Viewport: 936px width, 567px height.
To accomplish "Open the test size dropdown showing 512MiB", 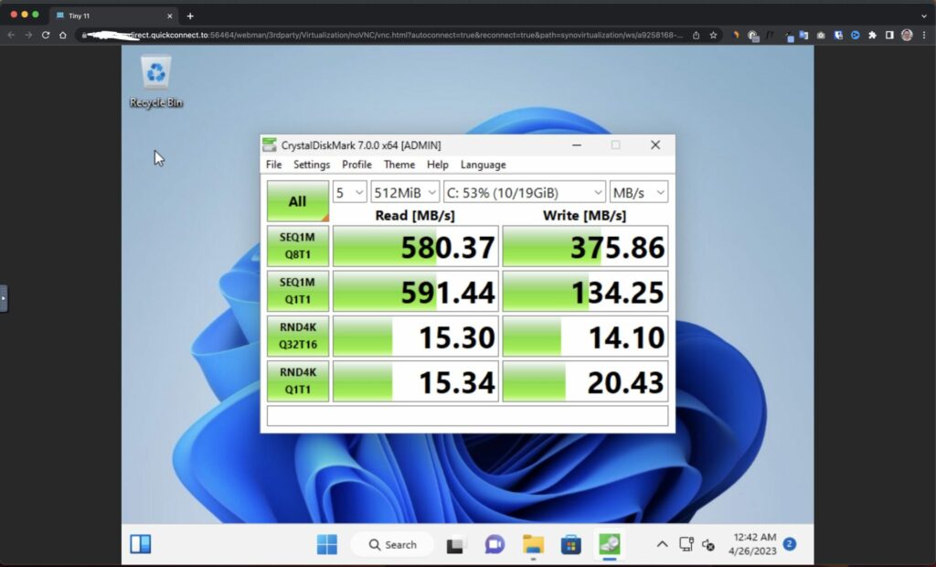I will 404,192.
